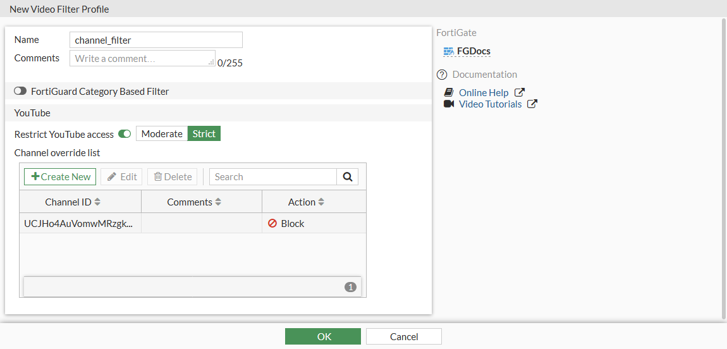Click the Online Help book icon

click(449, 93)
